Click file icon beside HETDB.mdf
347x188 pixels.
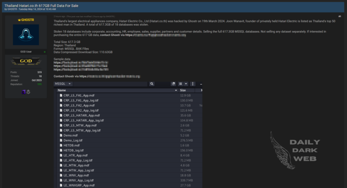click(61, 145)
